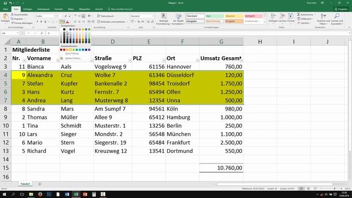The height and width of the screenshot is (198, 352).
Task: Open the filter dropdown for Nr.
Action: pos(24,61)
